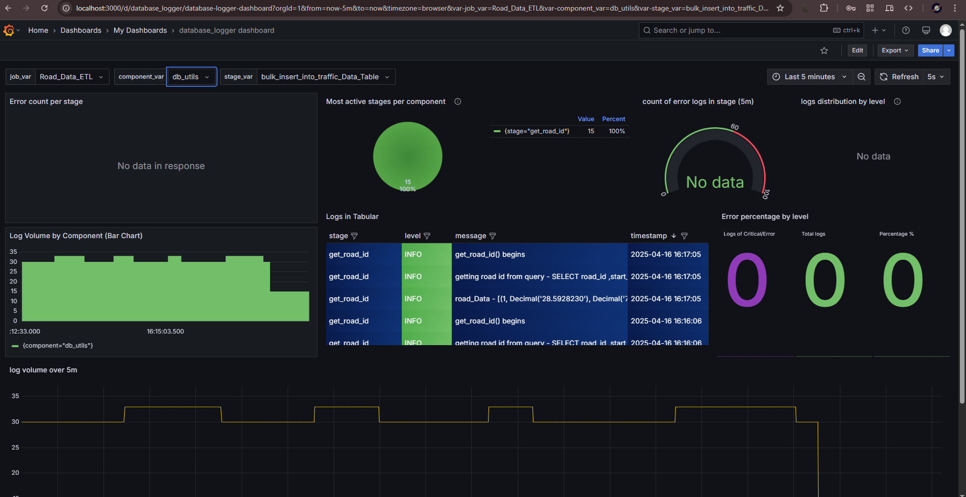966x497 pixels.
Task: Open the Last 5 minutes time picker
Action: pos(810,77)
